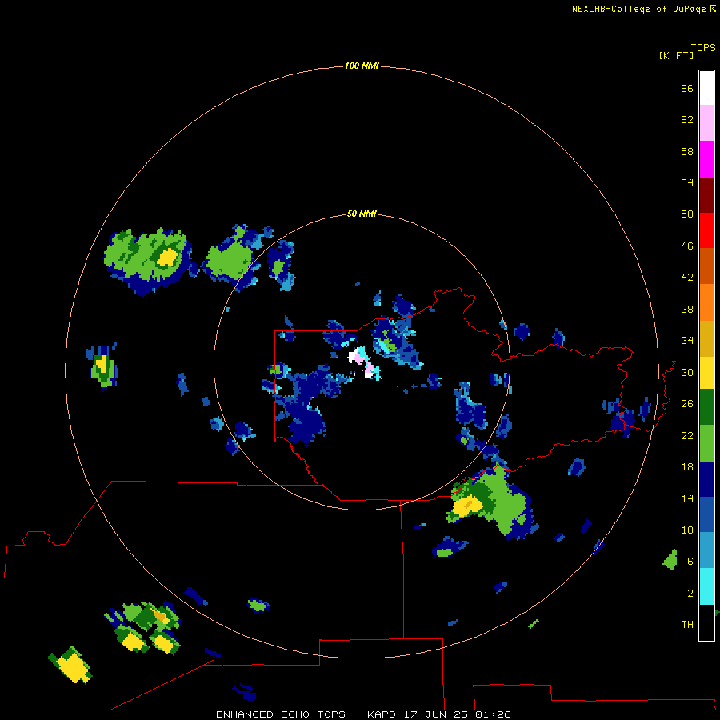Click the dark green 30 kft swatch
This screenshot has height=720, width=720.
click(706, 407)
